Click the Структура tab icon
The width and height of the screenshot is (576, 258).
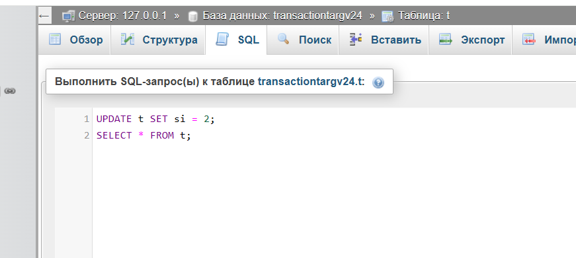coord(128,39)
